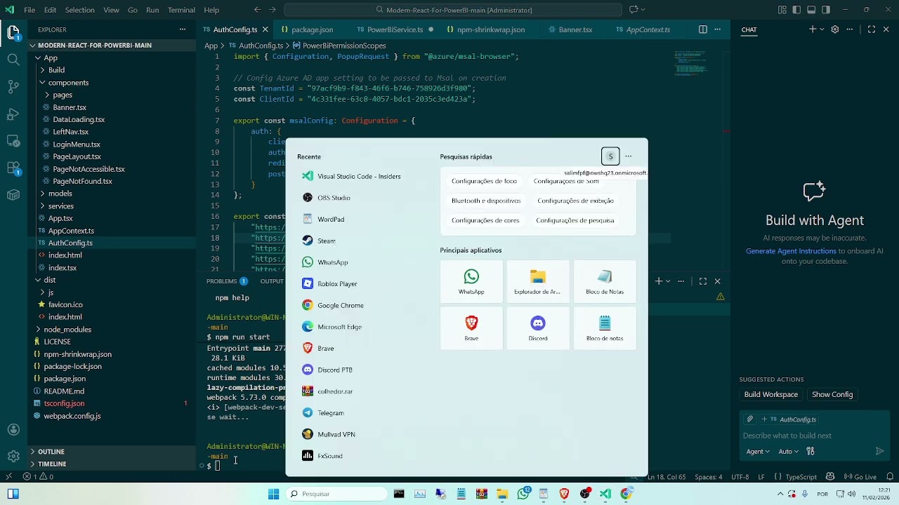Image resolution: width=899 pixels, height=505 pixels.
Task: Click Show Config suggested action
Action: point(832,394)
